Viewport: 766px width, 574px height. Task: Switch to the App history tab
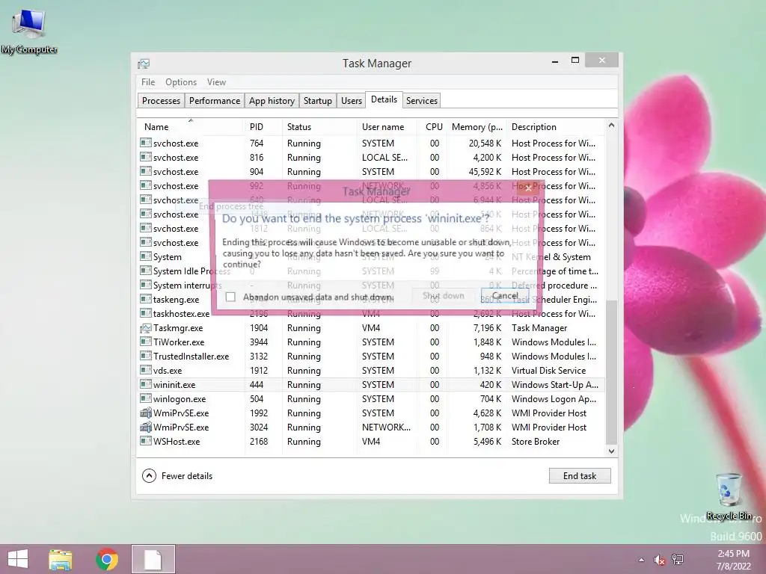[272, 101]
